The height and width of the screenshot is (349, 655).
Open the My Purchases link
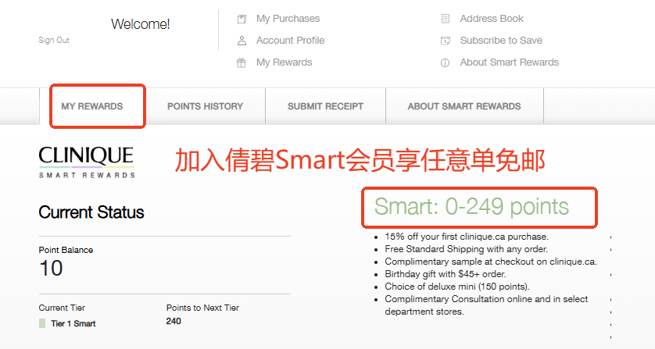click(x=288, y=19)
